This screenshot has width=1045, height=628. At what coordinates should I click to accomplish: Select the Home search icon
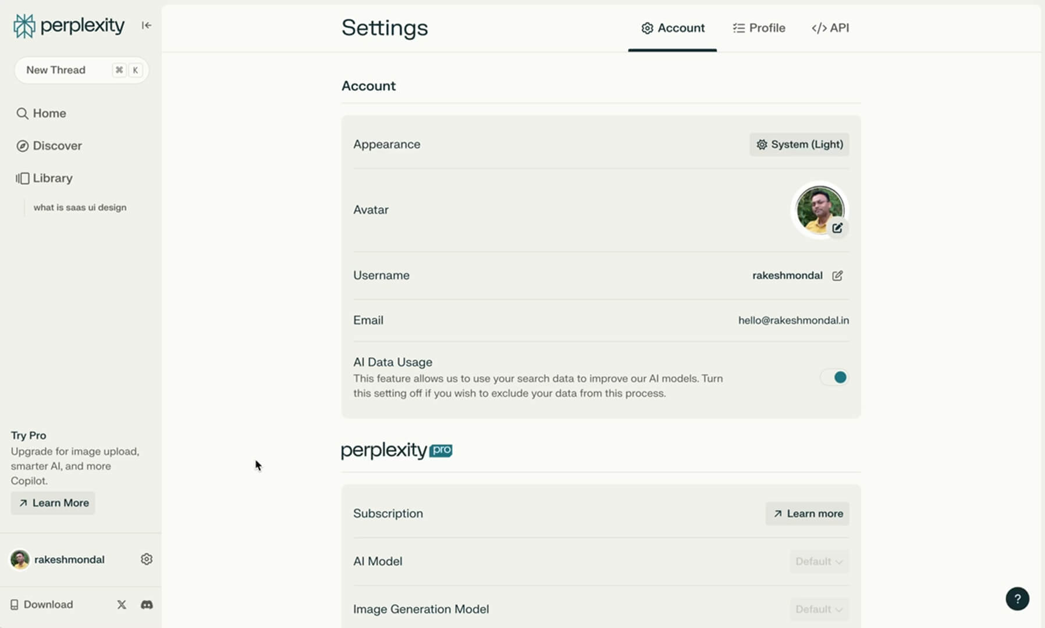[22, 113]
